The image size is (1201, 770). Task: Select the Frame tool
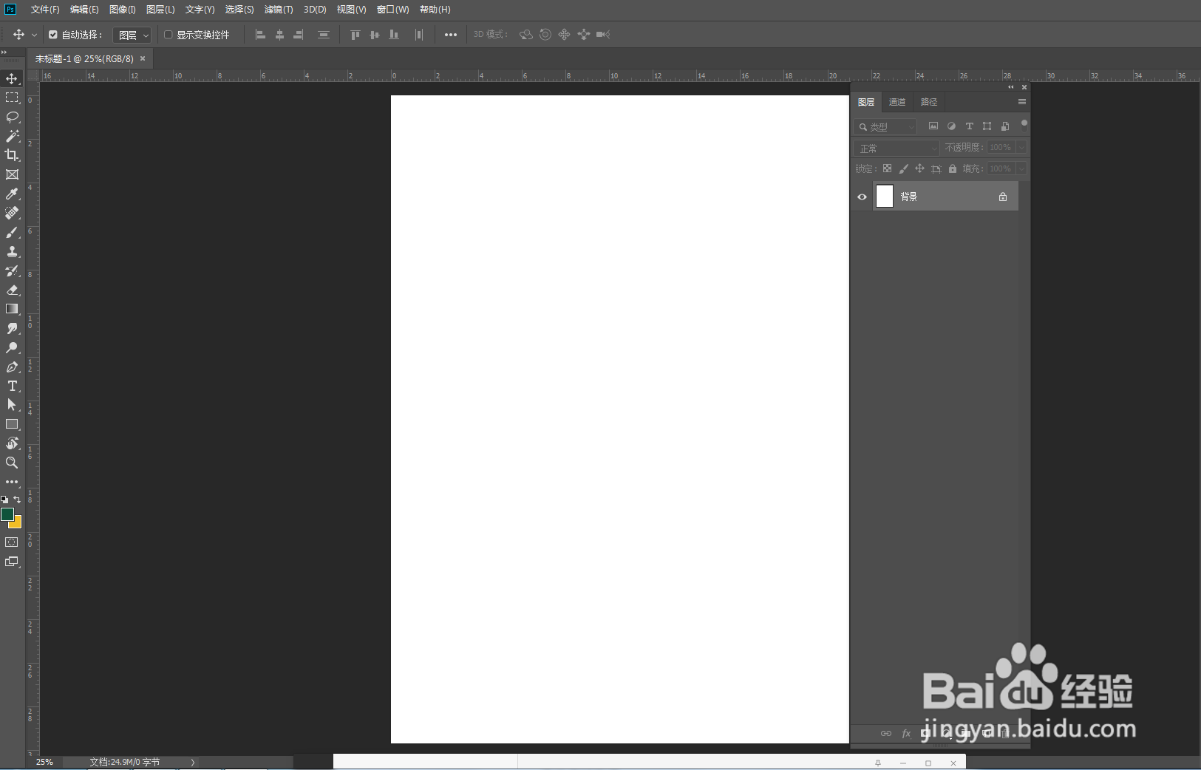12,174
